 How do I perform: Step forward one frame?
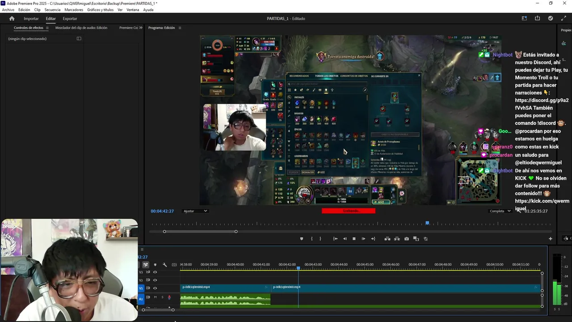[x=363, y=239]
